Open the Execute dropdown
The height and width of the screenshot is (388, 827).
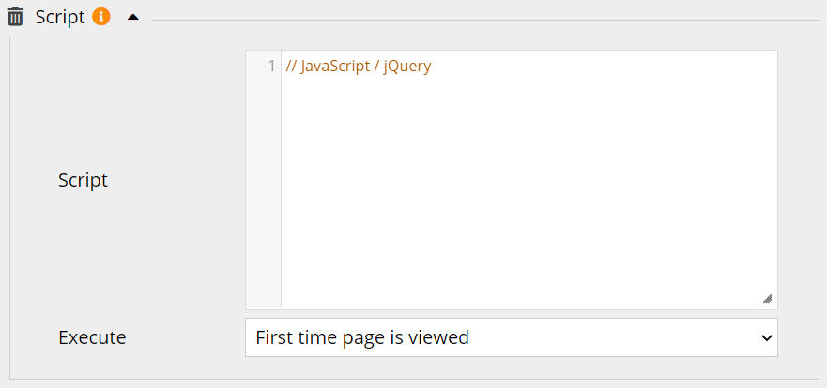point(511,337)
